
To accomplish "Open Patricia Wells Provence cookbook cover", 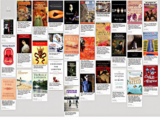I will pyautogui.click(x=71, y=44).
